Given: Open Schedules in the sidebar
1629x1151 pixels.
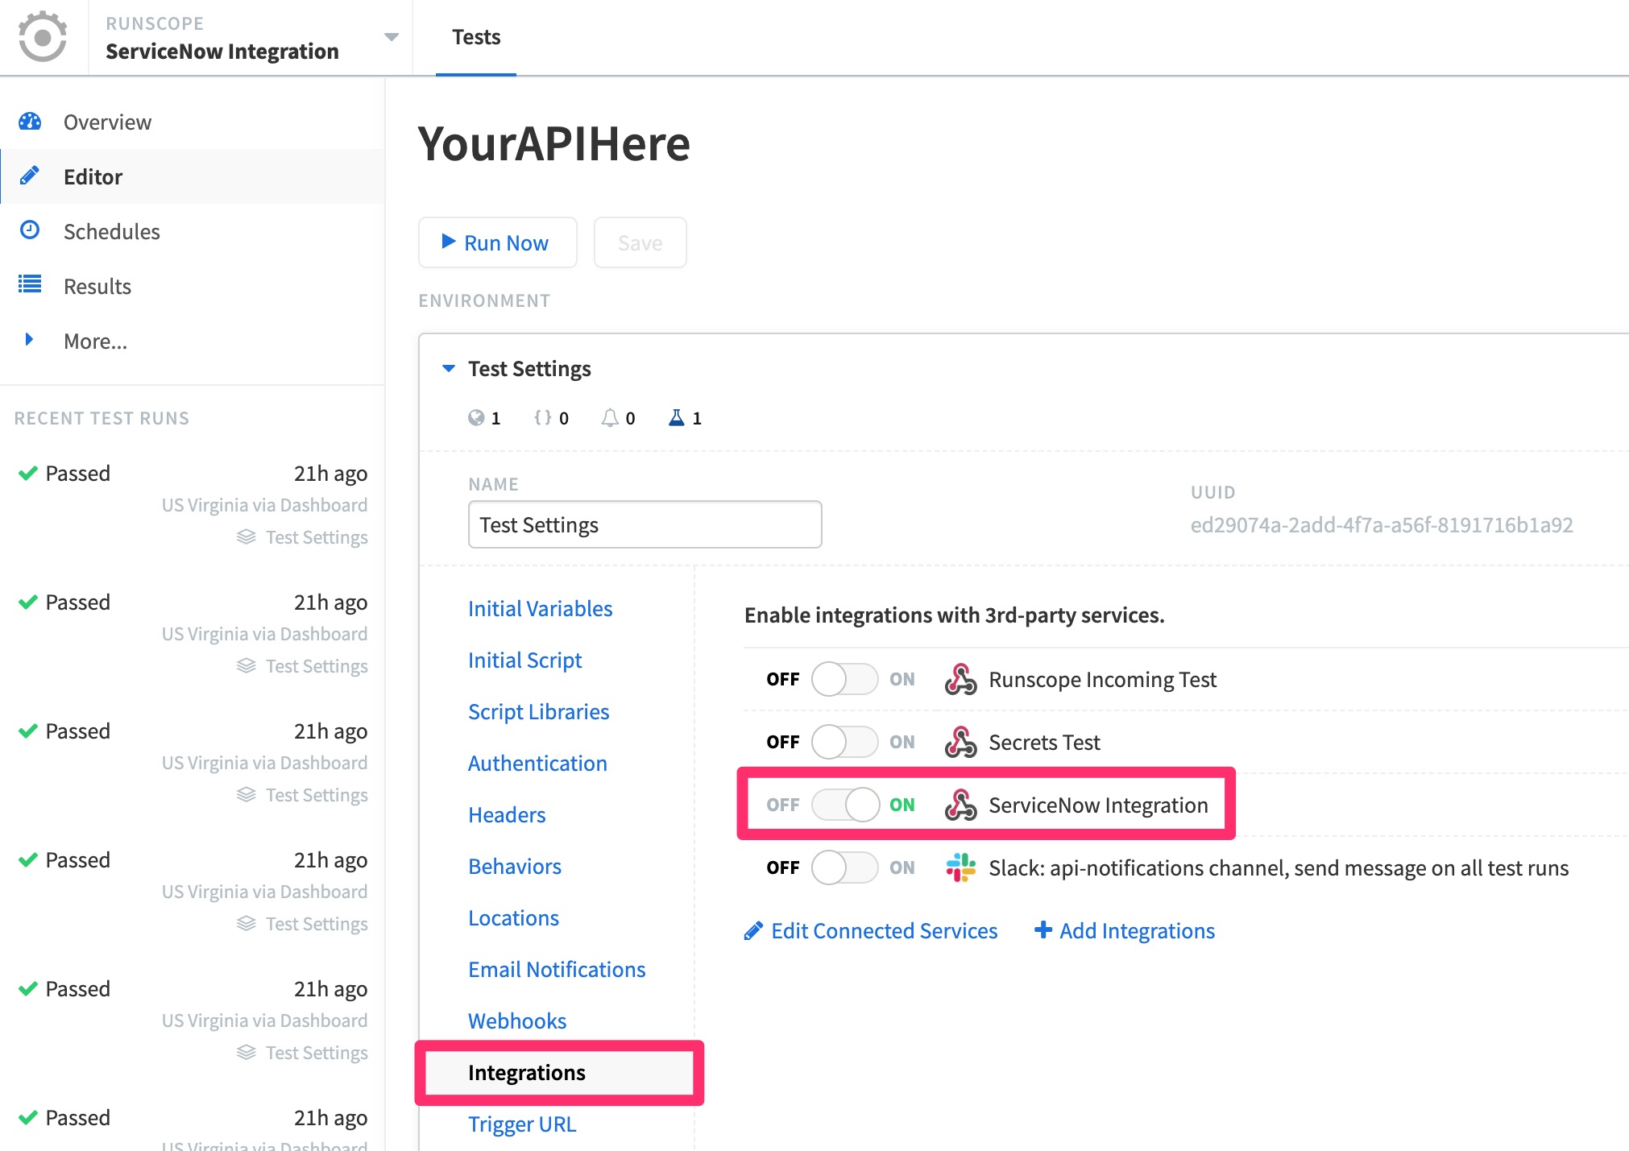Looking at the screenshot, I should point(112,231).
